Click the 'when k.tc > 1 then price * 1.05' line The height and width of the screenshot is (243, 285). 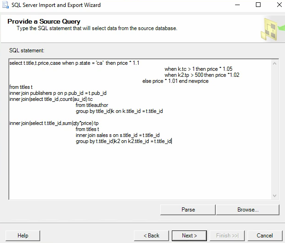point(198,69)
